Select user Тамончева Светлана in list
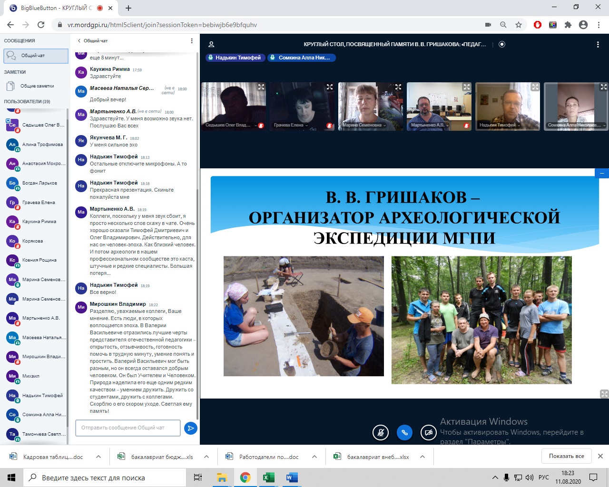The image size is (609, 487). pos(36,434)
